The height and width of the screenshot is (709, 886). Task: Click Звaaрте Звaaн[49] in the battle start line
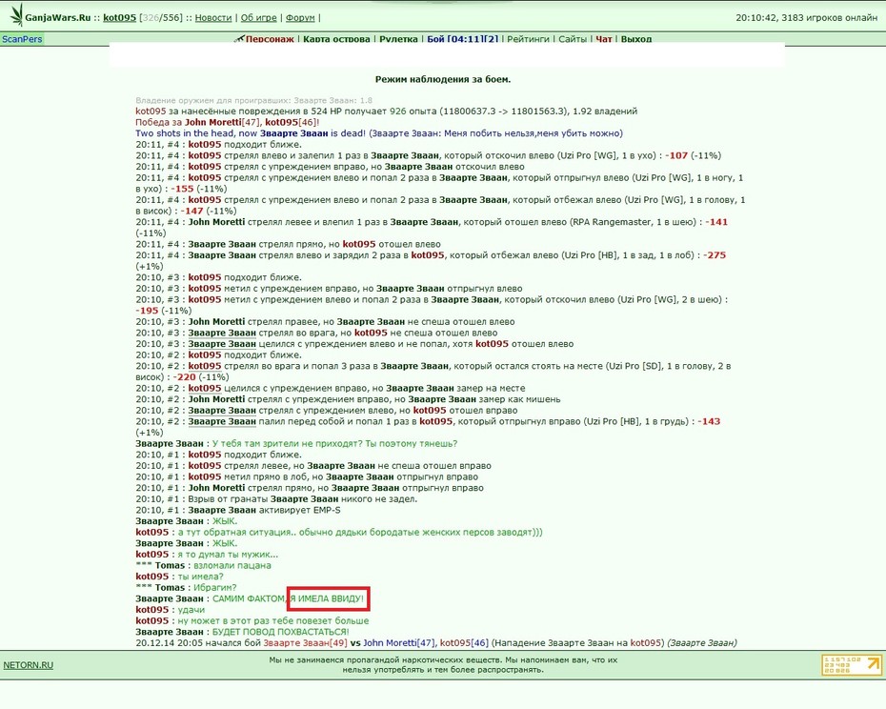pyautogui.click(x=305, y=643)
